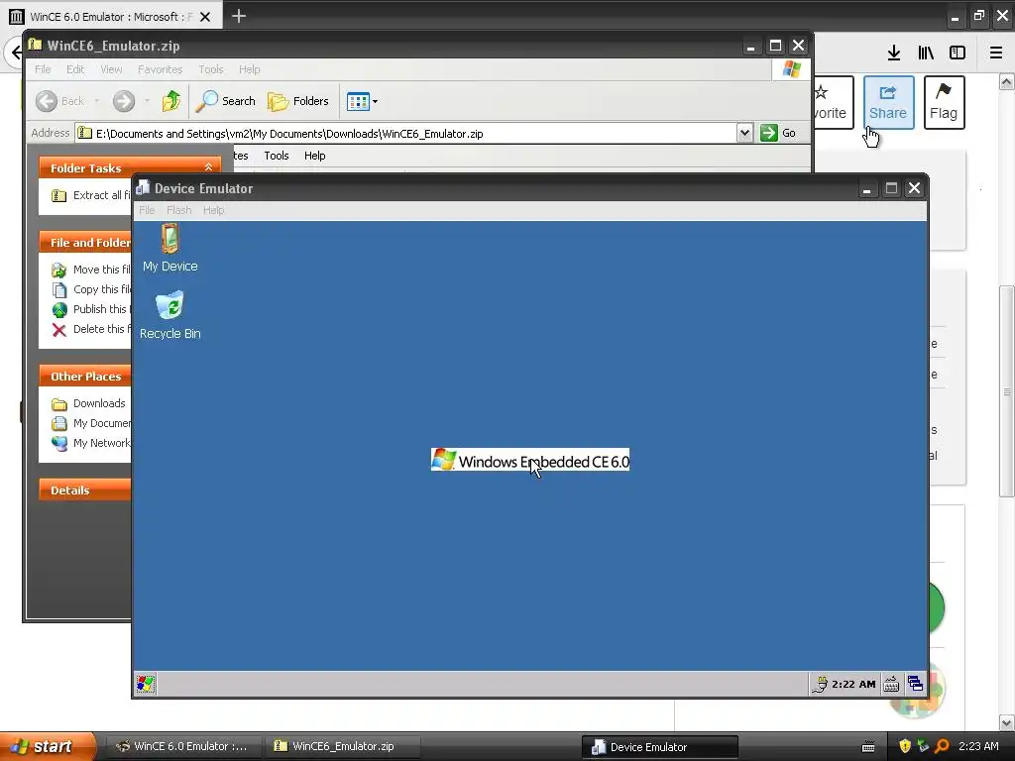
Task: Open My Documents under Other Places
Action: [90, 423]
